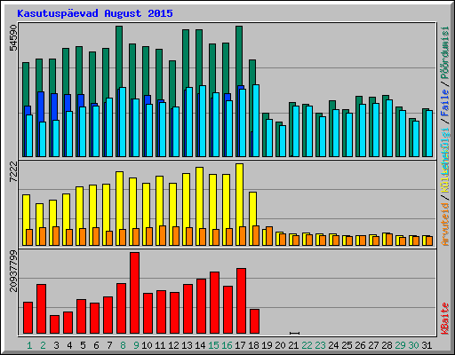This screenshot has width=455, height=355.
Task: Click day label 15 on the x-axis
Action: pyautogui.click(x=213, y=345)
